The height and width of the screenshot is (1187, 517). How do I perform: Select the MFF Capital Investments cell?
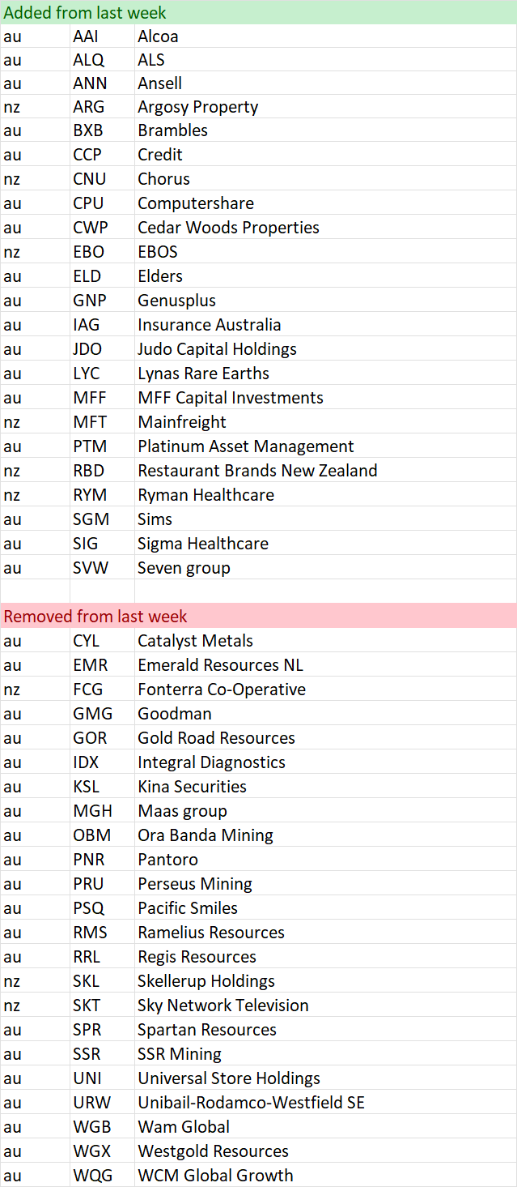(x=325, y=397)
